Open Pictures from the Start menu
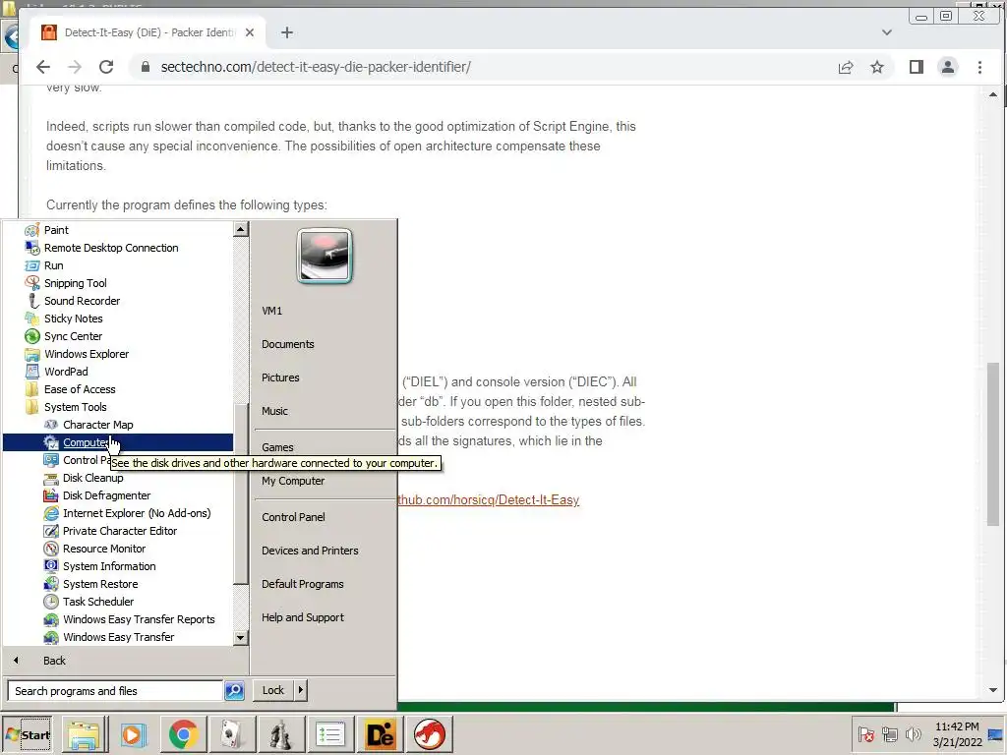Viewport: 1007px width, 755px height. pyautogui.click(x=280, y=377)
